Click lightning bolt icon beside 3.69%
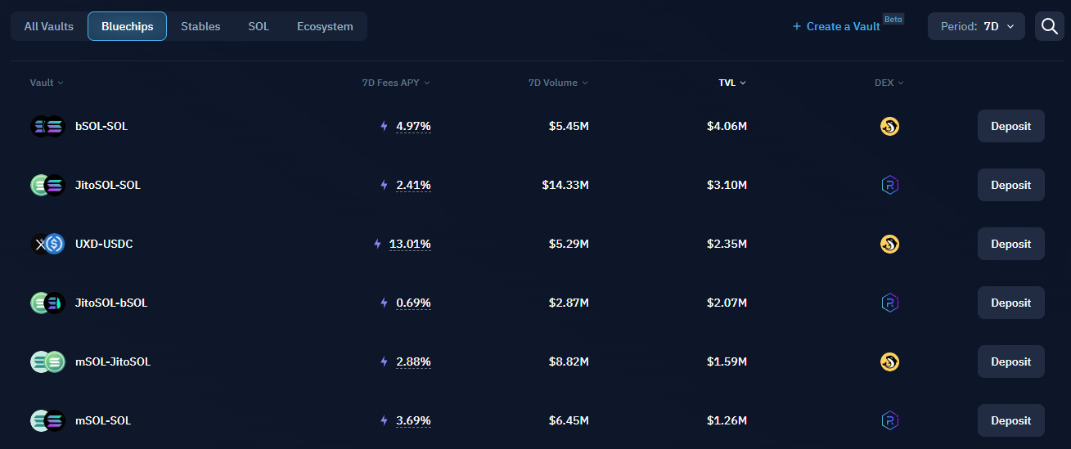This screenshot has height=449, width=1071. [384, 421]
